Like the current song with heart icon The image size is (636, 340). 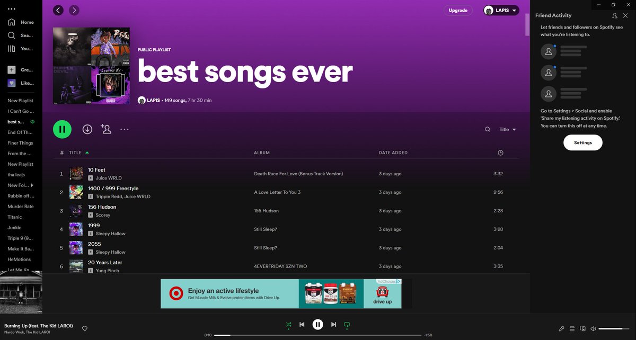click(85, 329)
